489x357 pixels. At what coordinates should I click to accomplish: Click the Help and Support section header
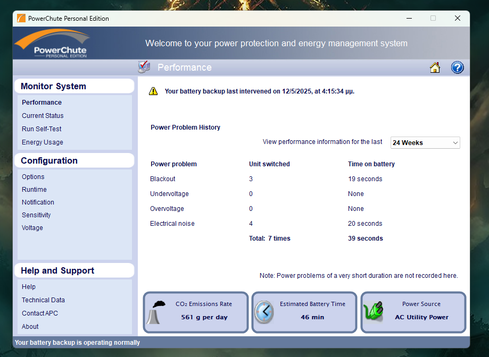coord(74,270)
